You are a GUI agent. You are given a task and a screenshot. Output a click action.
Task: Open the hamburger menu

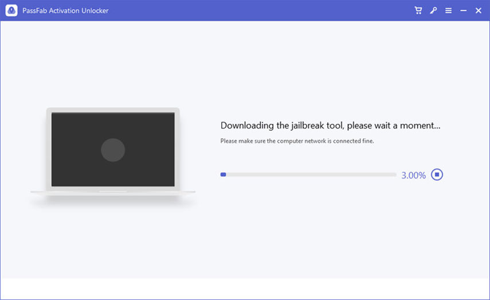point(448,10)
